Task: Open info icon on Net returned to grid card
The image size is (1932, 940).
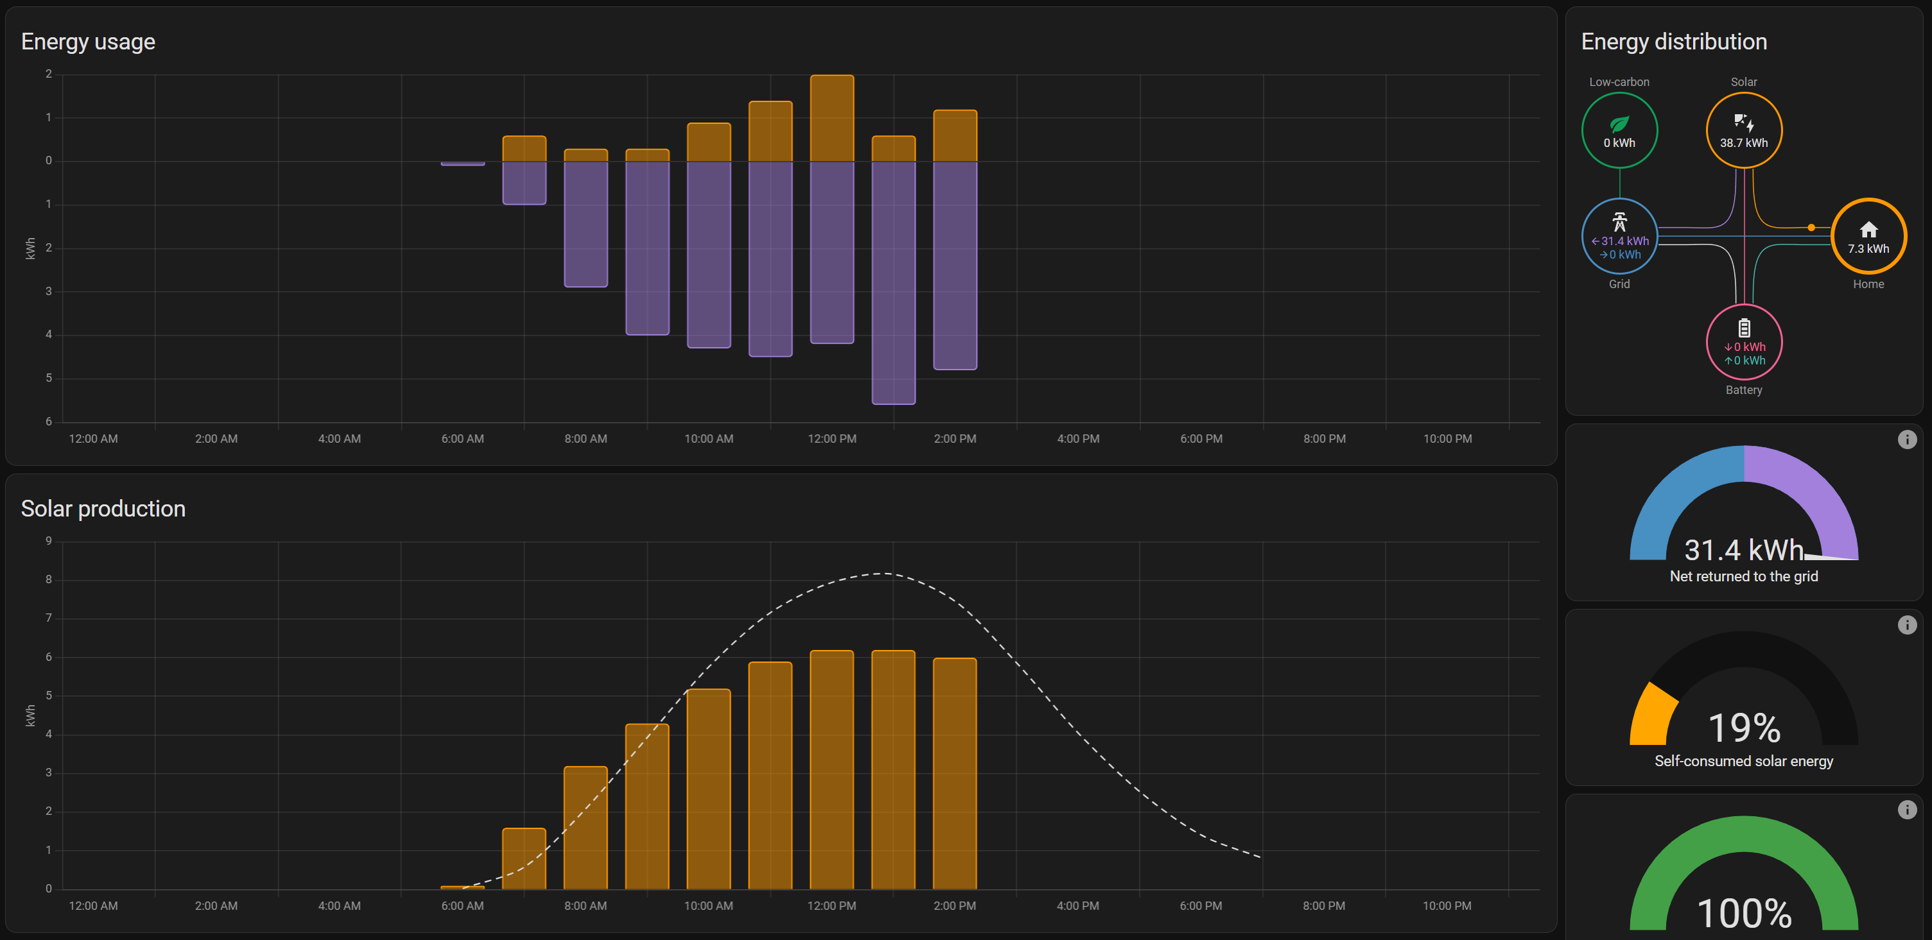Action: [x=1906, y=440]
